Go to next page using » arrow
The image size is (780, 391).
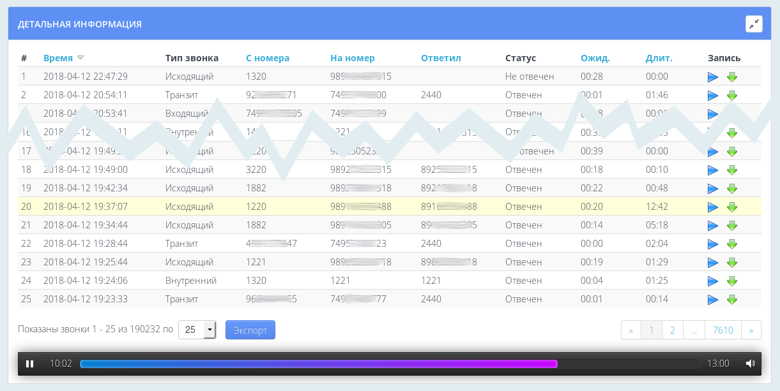click(x=751, y=330)
